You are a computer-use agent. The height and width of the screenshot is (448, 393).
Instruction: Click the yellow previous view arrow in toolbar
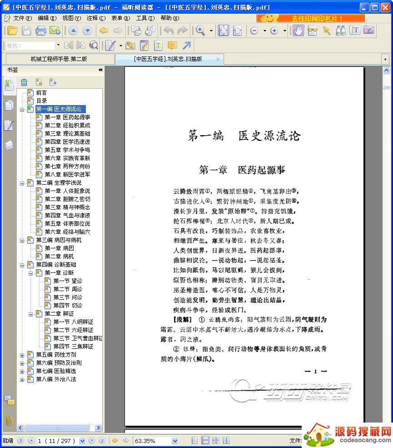(104, 30)
